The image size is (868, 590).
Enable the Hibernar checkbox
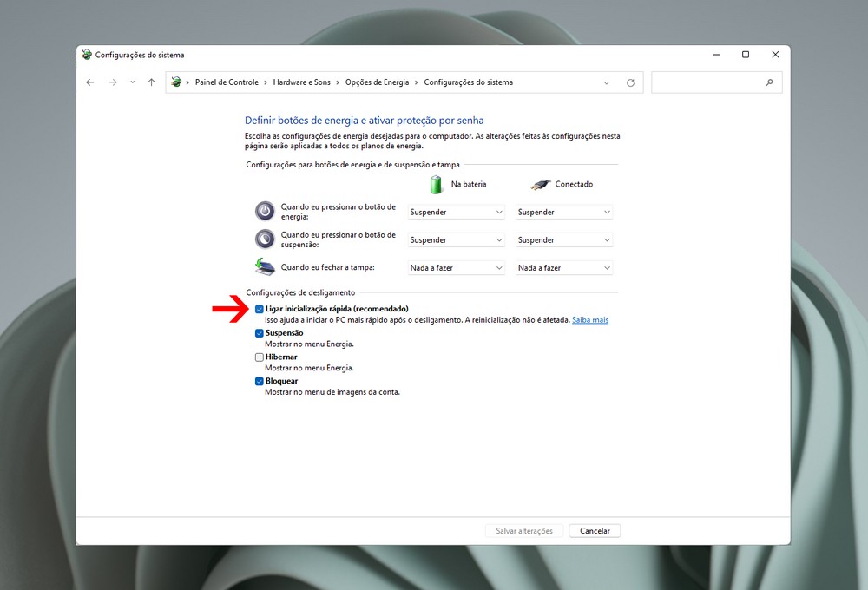260,357
